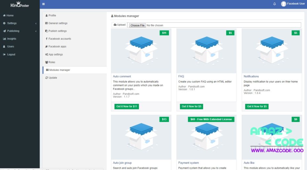Screen dimensions: 307x170
Task: Open the Auto comment module title
Action: tap(122, 76)
